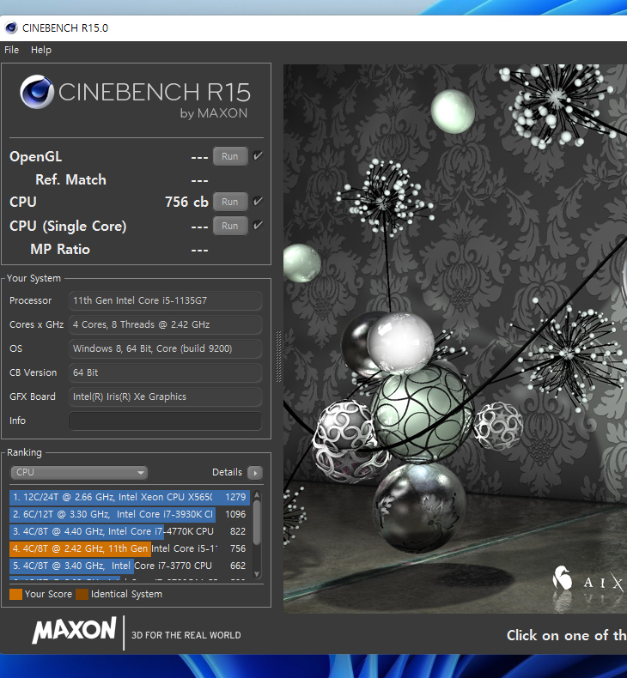
Task: Run the CPU Single Core benchmark
Action: tap(230, 226)
